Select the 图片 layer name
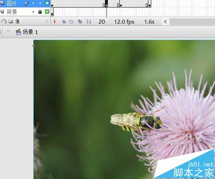This screenshot has width=215, height=179. click(x=12, y=3)
